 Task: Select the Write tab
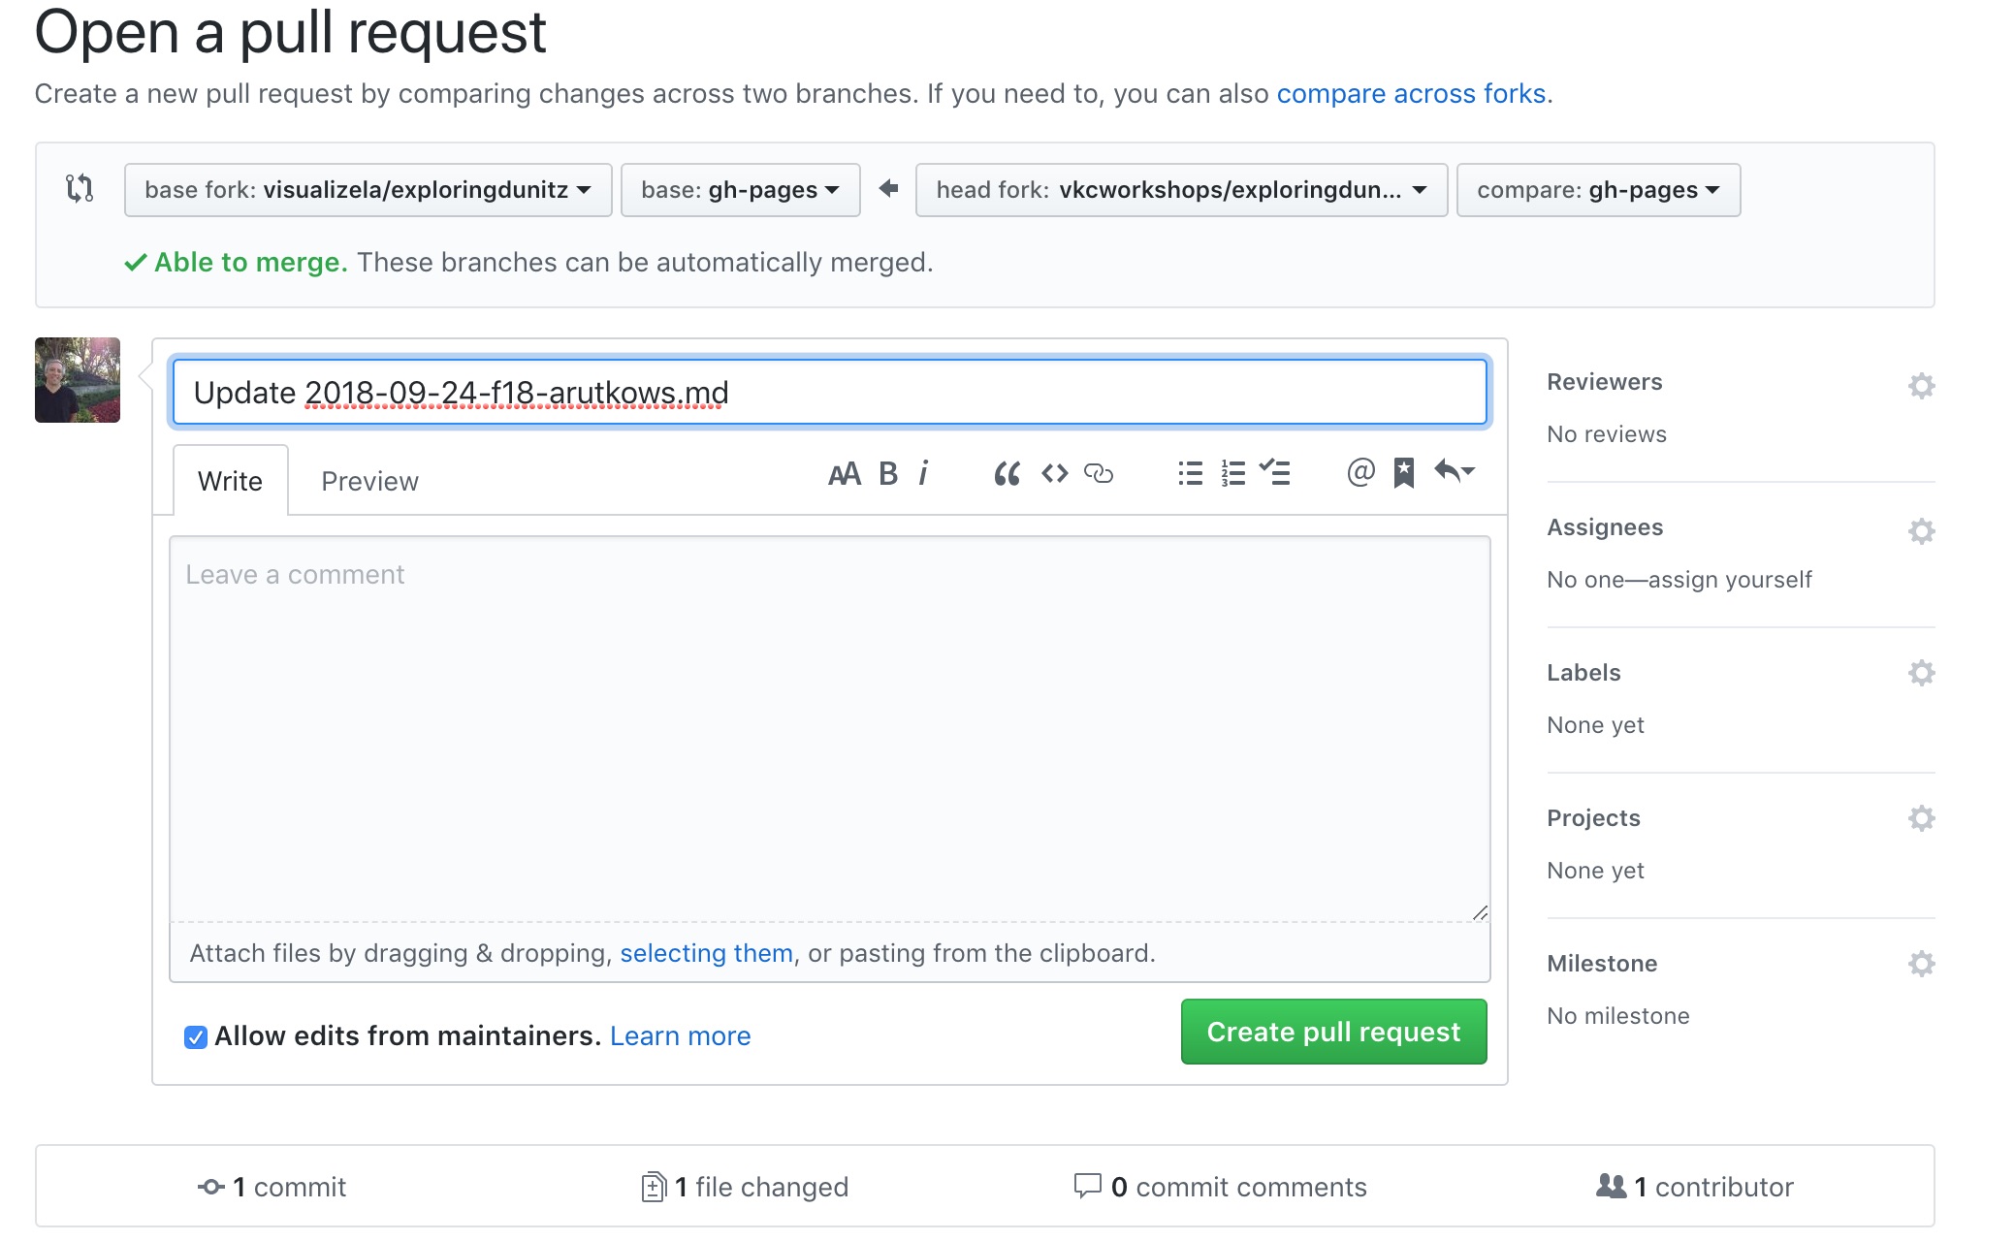click(230, 481)
